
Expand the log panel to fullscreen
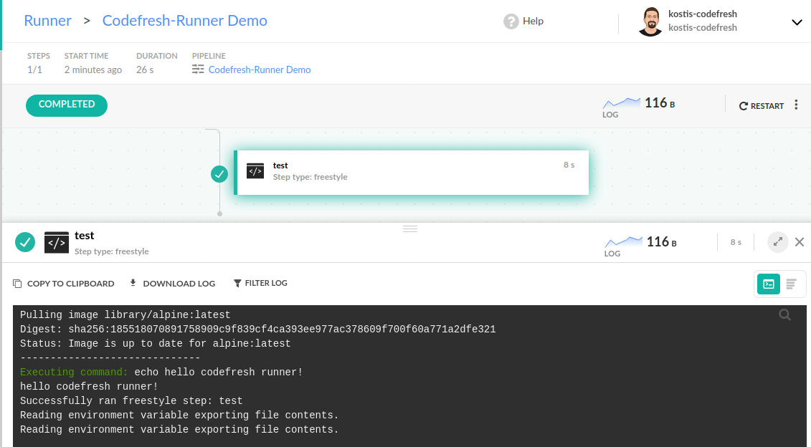[x=777, y=242]
